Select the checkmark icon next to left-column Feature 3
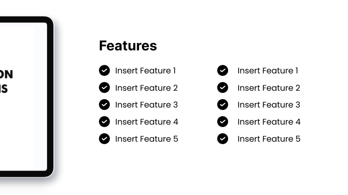348x195 pixels. click(104, 105)
